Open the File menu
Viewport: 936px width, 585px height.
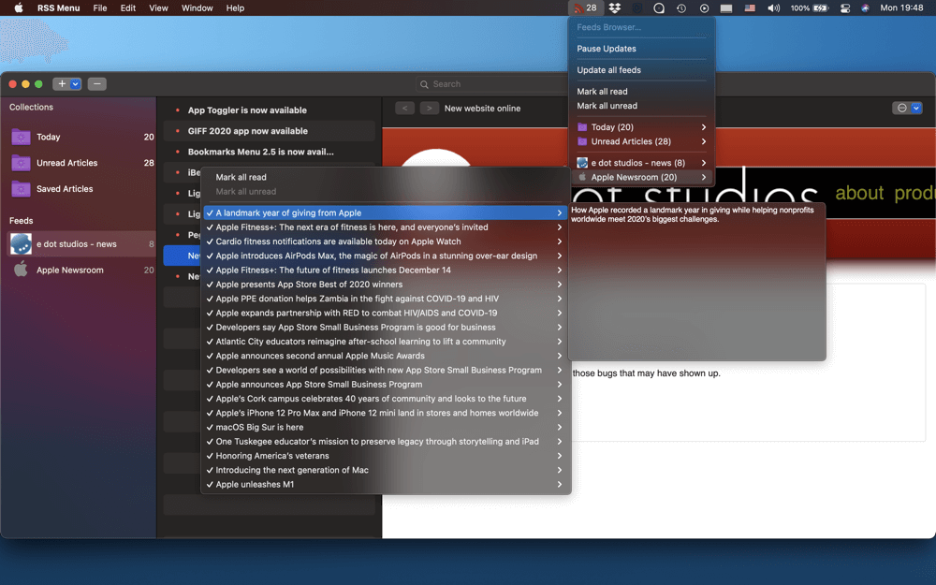coord(100,7)
